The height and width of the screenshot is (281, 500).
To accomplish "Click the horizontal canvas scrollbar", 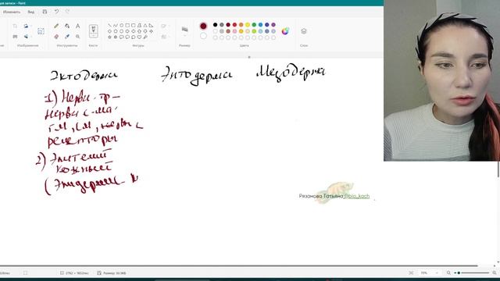I will point(238,265).
